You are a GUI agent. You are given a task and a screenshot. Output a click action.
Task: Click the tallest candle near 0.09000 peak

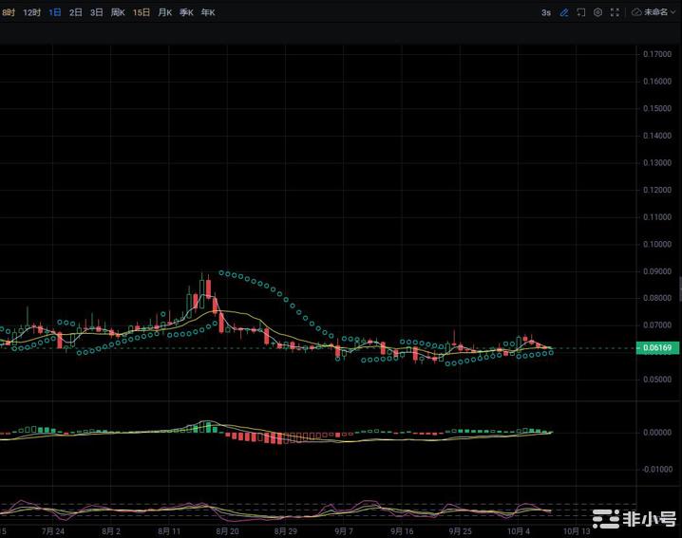pos(201,294)
